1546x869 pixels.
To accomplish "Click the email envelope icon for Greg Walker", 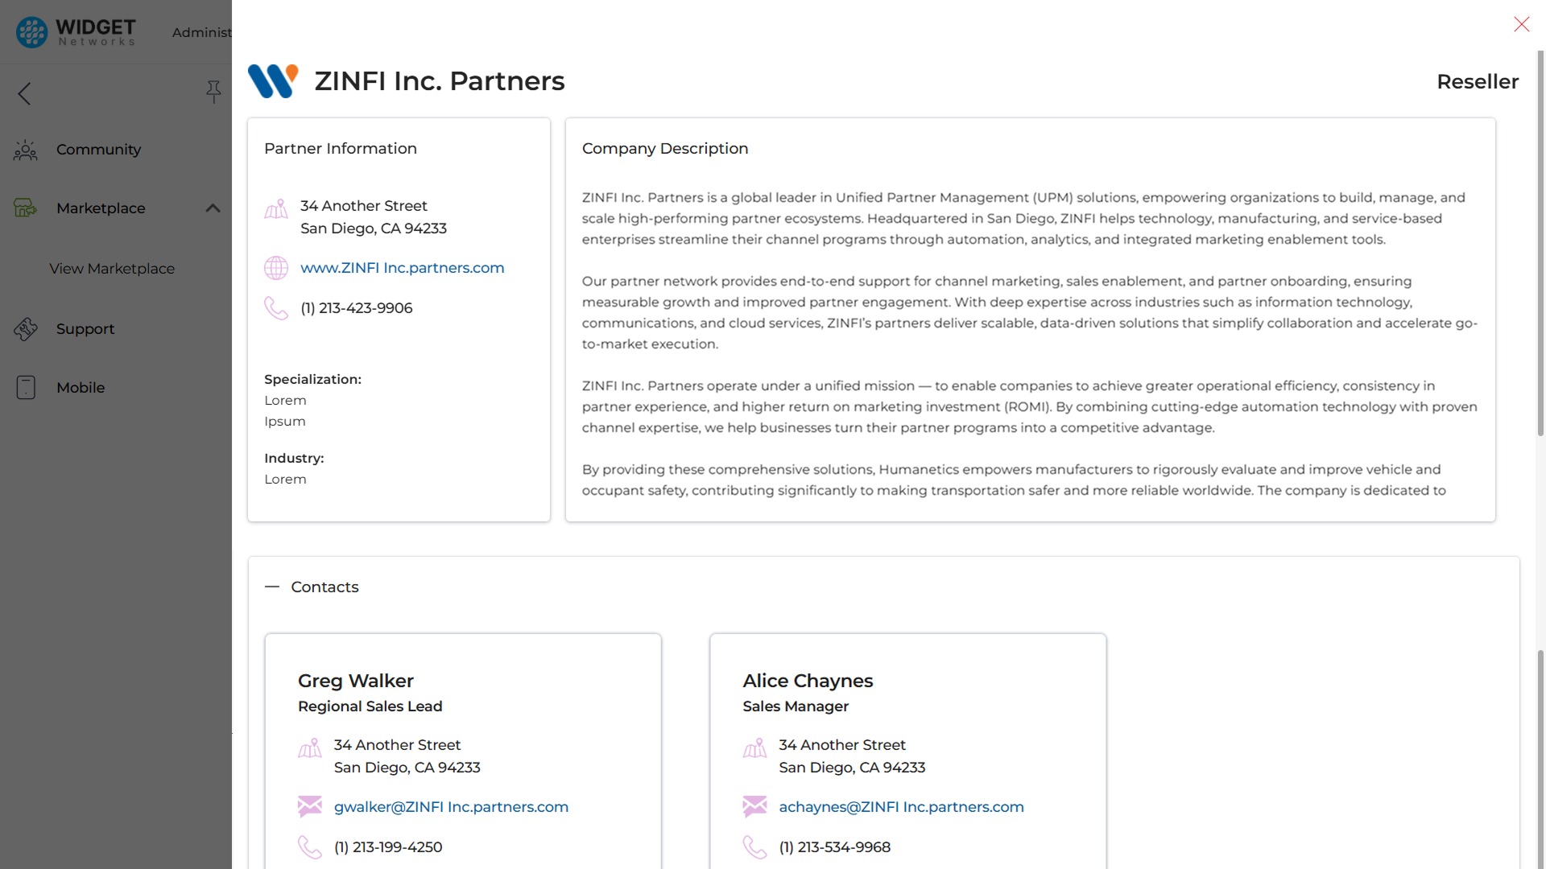I will click(x=310, y=806).
